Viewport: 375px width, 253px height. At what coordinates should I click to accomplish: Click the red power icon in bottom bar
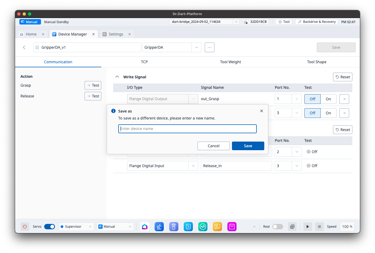click(25, 227)
